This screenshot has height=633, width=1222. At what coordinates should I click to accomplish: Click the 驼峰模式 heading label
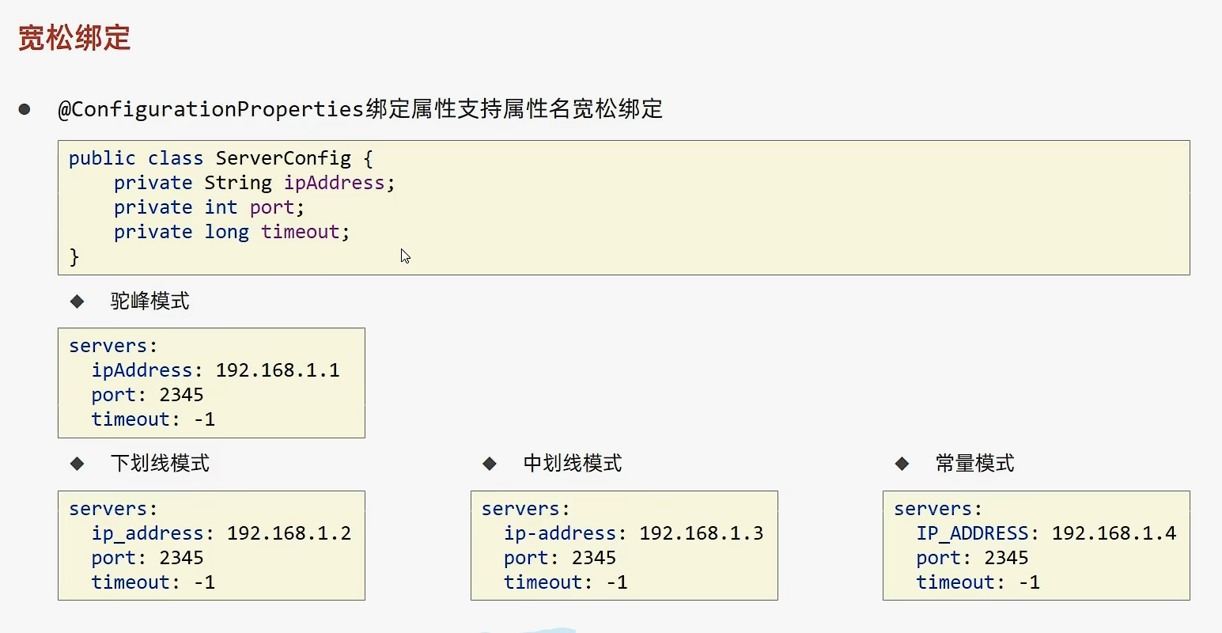pos(150,301)
